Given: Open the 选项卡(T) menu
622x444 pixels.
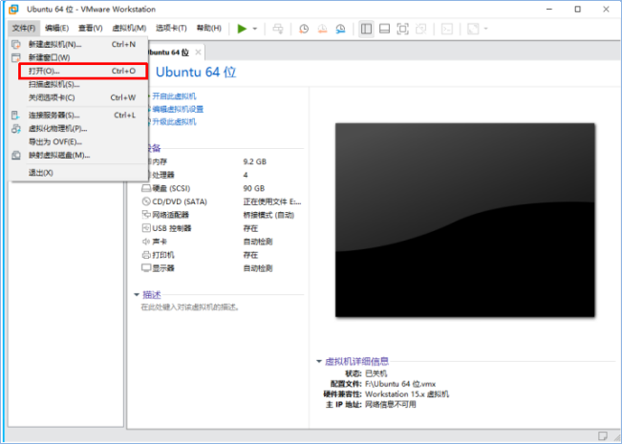Looking at the screenshot, I should (171, 28).
